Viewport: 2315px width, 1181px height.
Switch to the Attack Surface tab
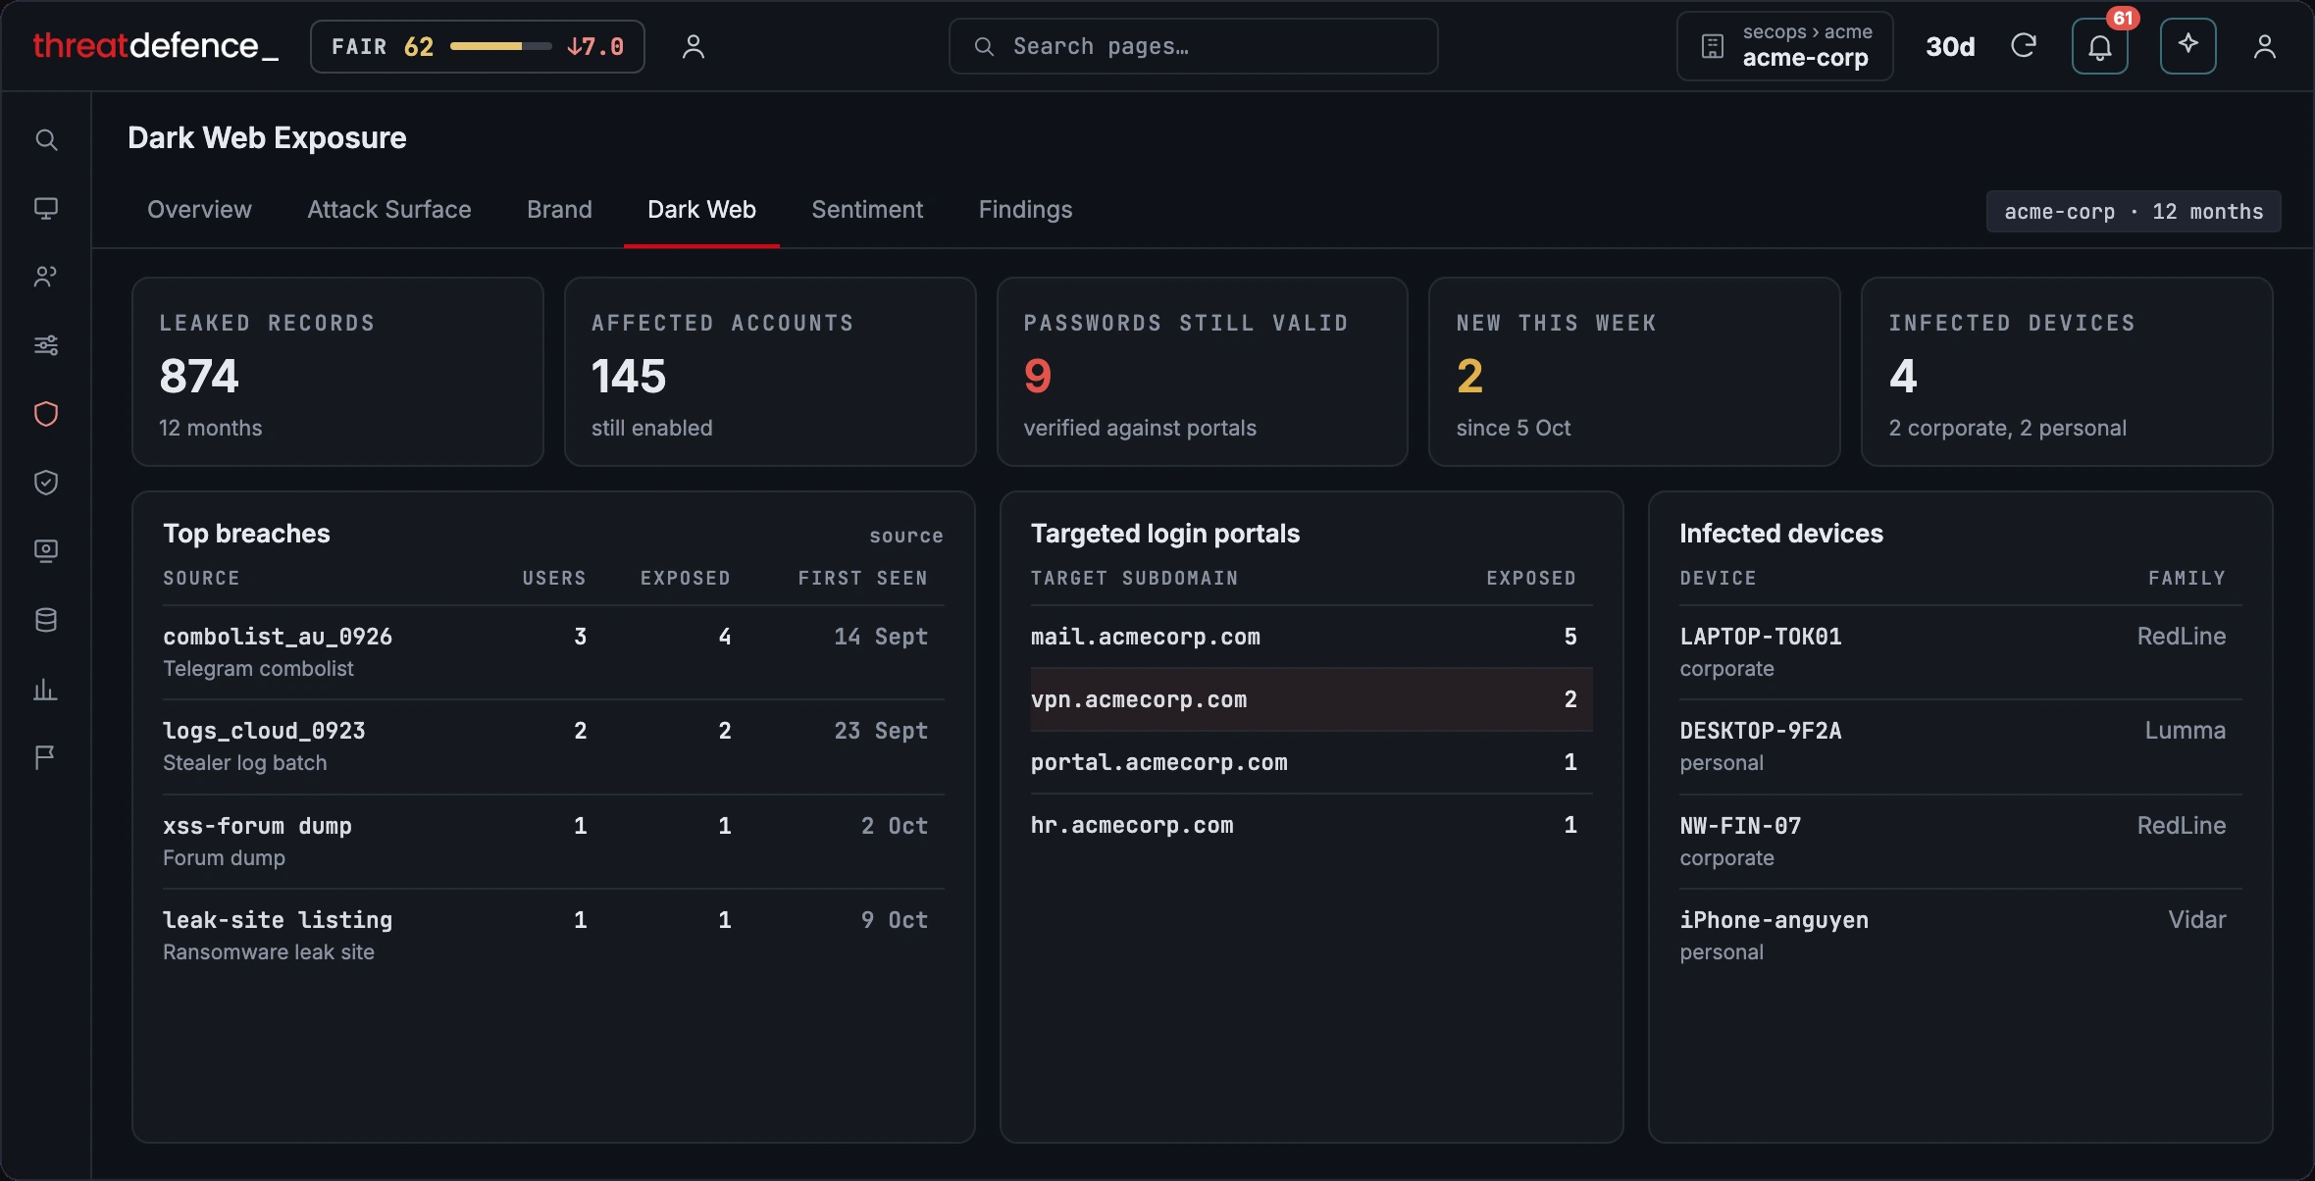389,209
